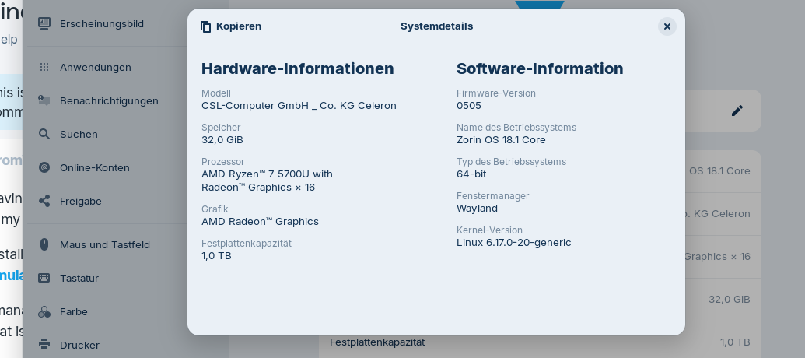Click the Kopieren copy icon

click(206, 26)
